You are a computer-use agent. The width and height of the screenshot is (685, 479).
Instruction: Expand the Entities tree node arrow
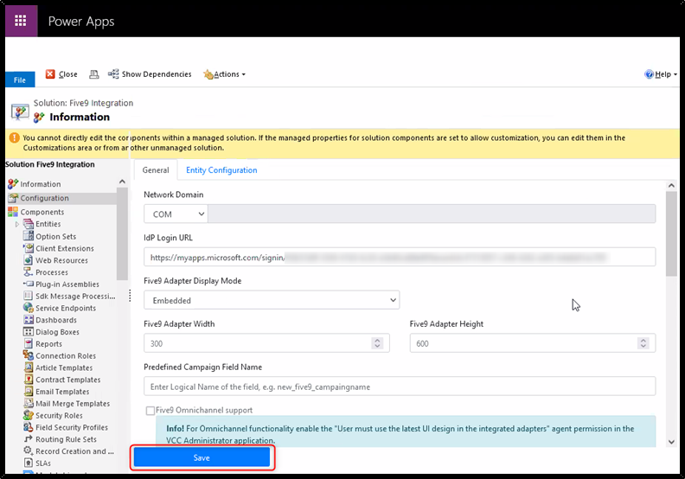pyautogui.click(x=17, y=224)
